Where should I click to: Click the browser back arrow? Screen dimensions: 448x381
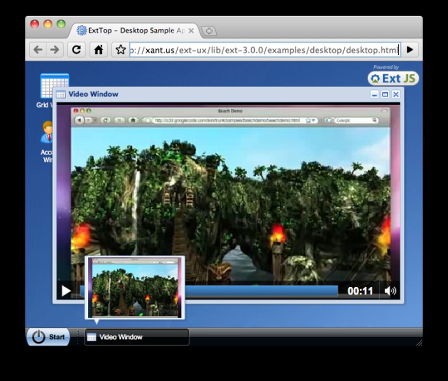38,50
